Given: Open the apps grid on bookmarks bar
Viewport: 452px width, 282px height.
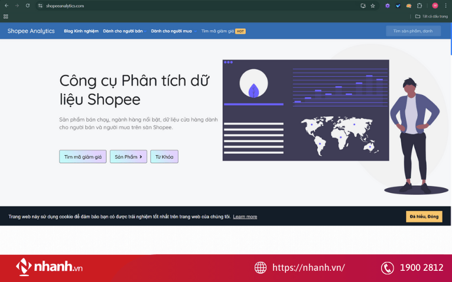Looking at the screenshot, I should [x=6, y=17].
